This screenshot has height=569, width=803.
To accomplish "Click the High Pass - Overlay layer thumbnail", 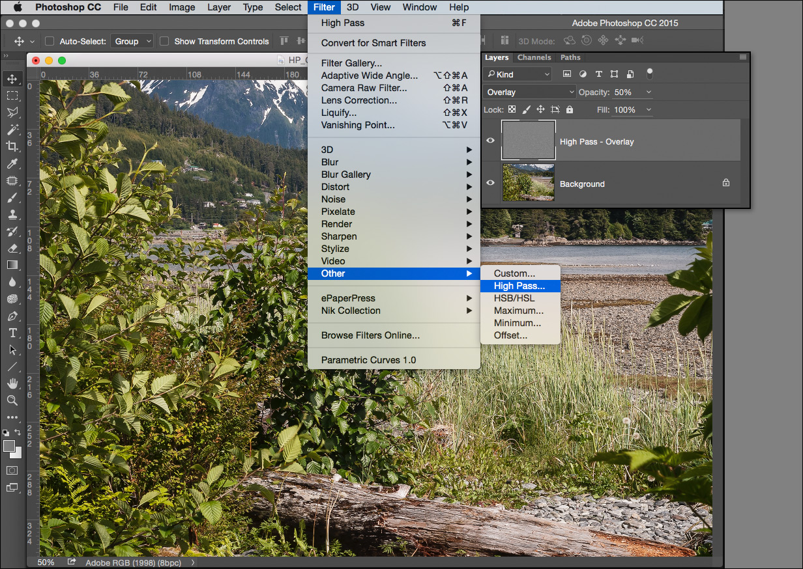I will (x=528, y=140).
